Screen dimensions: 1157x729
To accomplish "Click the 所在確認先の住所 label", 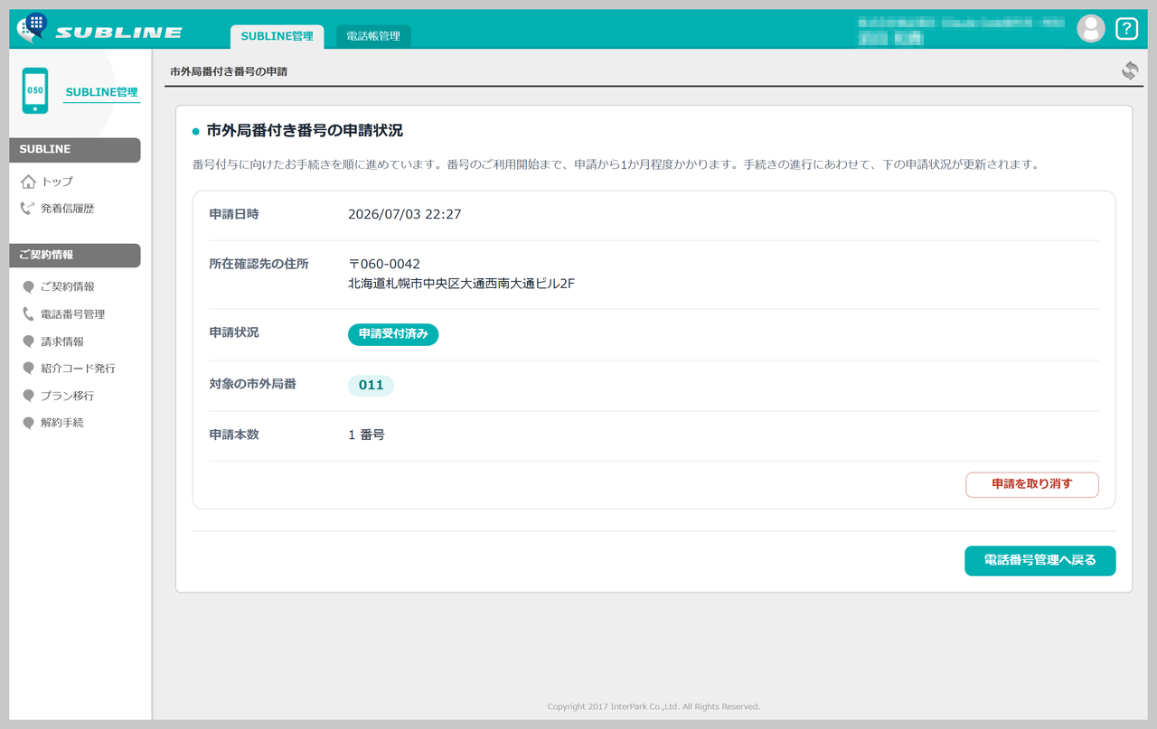I will point(259,265).
